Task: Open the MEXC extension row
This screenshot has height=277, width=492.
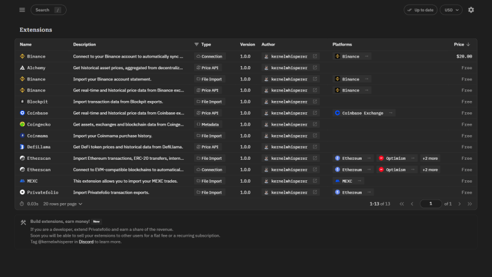Action: pos(246,181)
